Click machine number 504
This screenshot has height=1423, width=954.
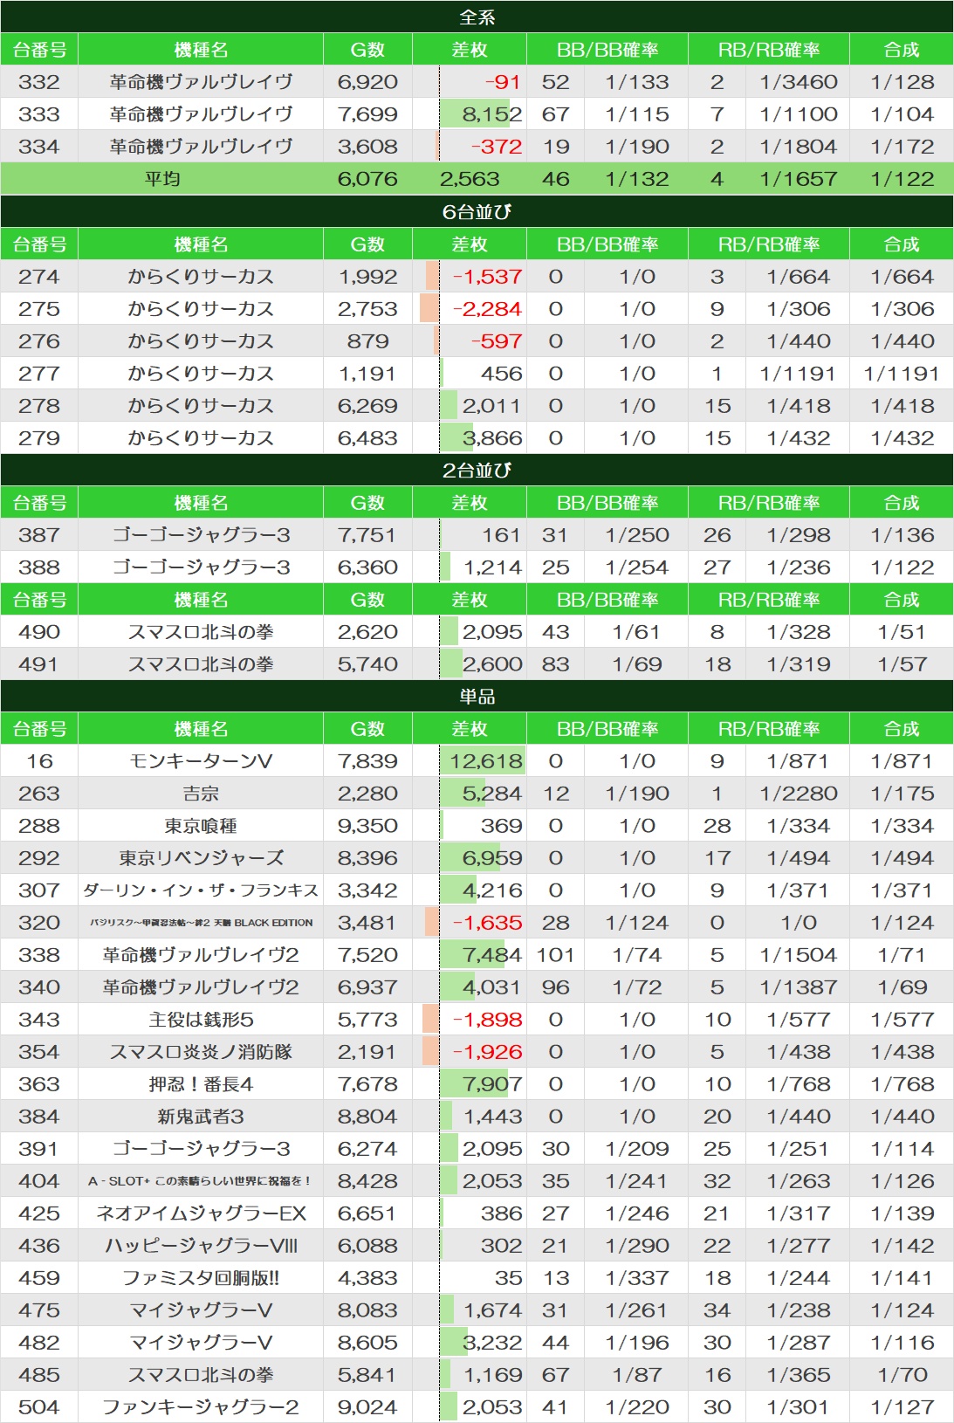click(39, 1407)
